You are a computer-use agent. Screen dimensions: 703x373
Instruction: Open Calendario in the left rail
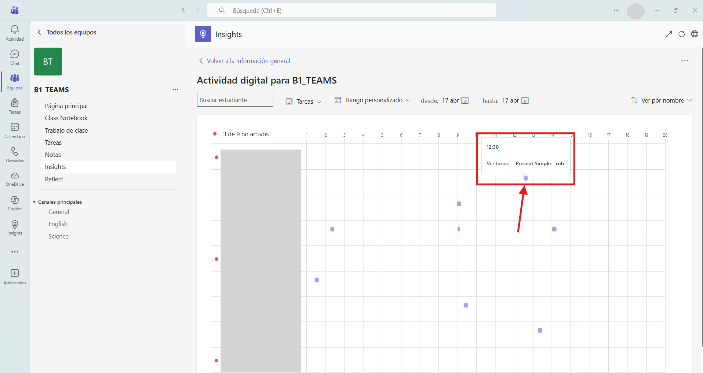pos(15,131)
